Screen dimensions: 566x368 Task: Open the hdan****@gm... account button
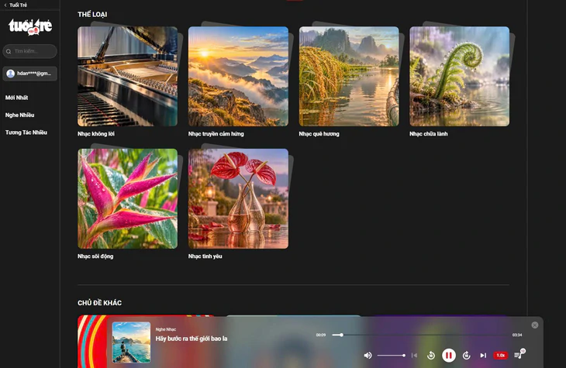[29, 74]
